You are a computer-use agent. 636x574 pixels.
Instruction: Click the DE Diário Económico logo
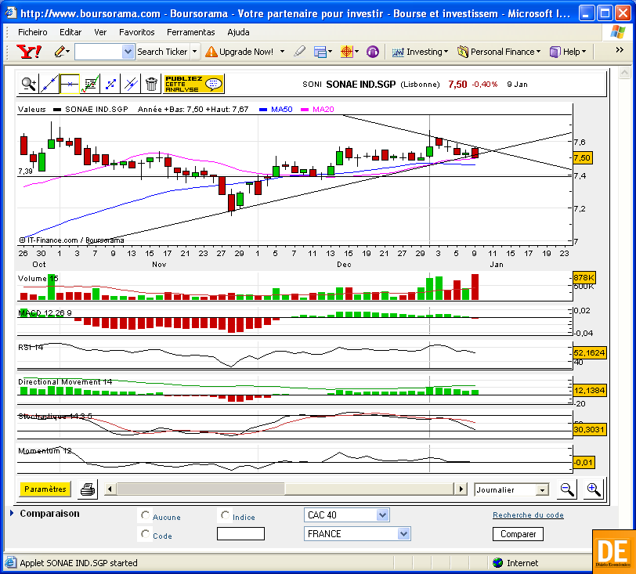pos(613,552)
